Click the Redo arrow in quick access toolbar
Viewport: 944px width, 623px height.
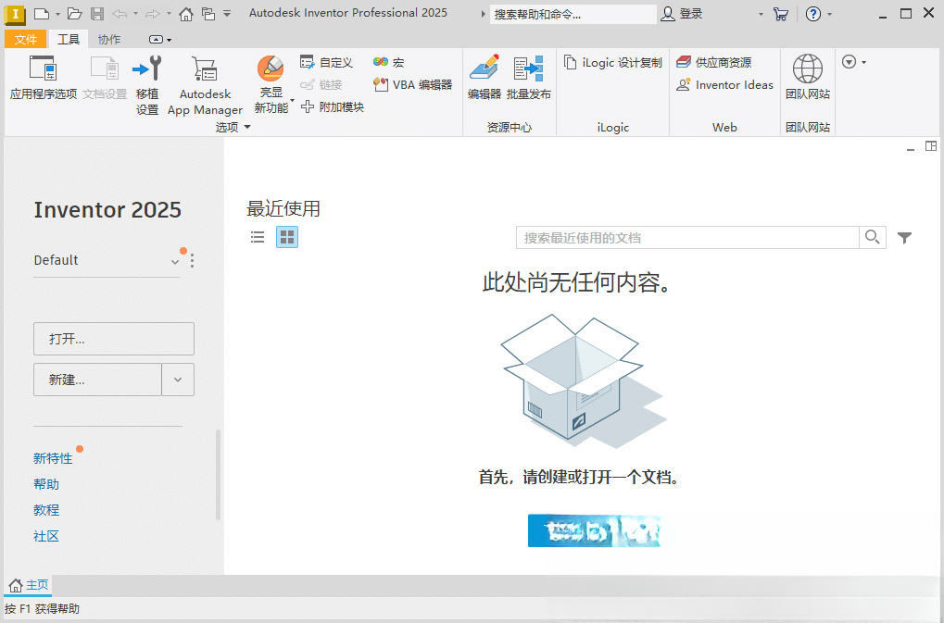[153, 13]
